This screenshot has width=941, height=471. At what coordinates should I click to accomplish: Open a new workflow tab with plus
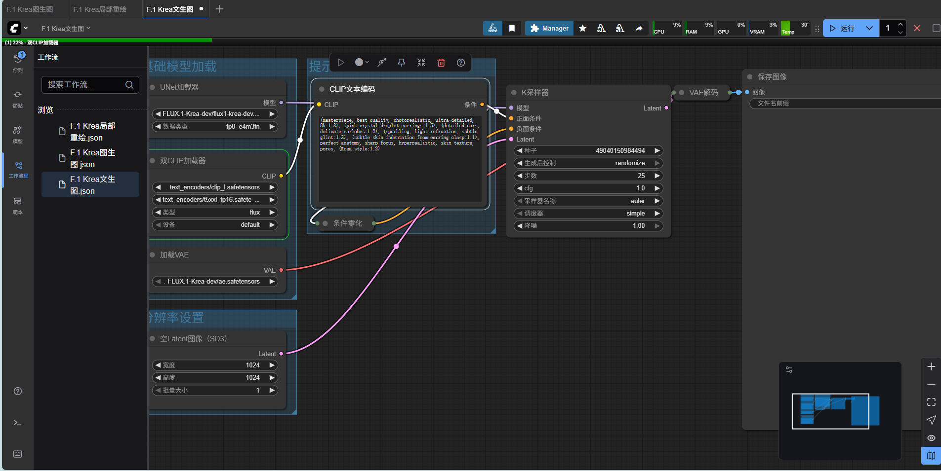pos(220,9)
